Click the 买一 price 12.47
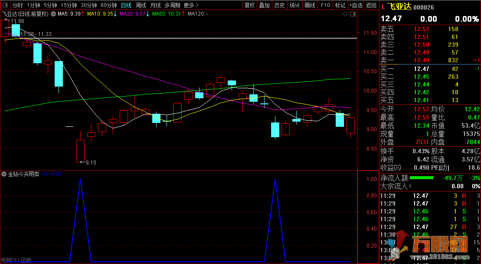 (x=422, y=69)
